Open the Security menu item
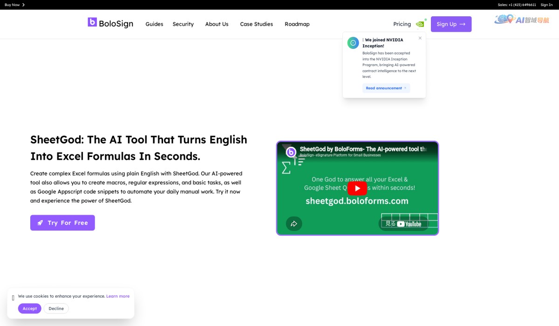The image size is (559, 326). [x=183, y=24]
